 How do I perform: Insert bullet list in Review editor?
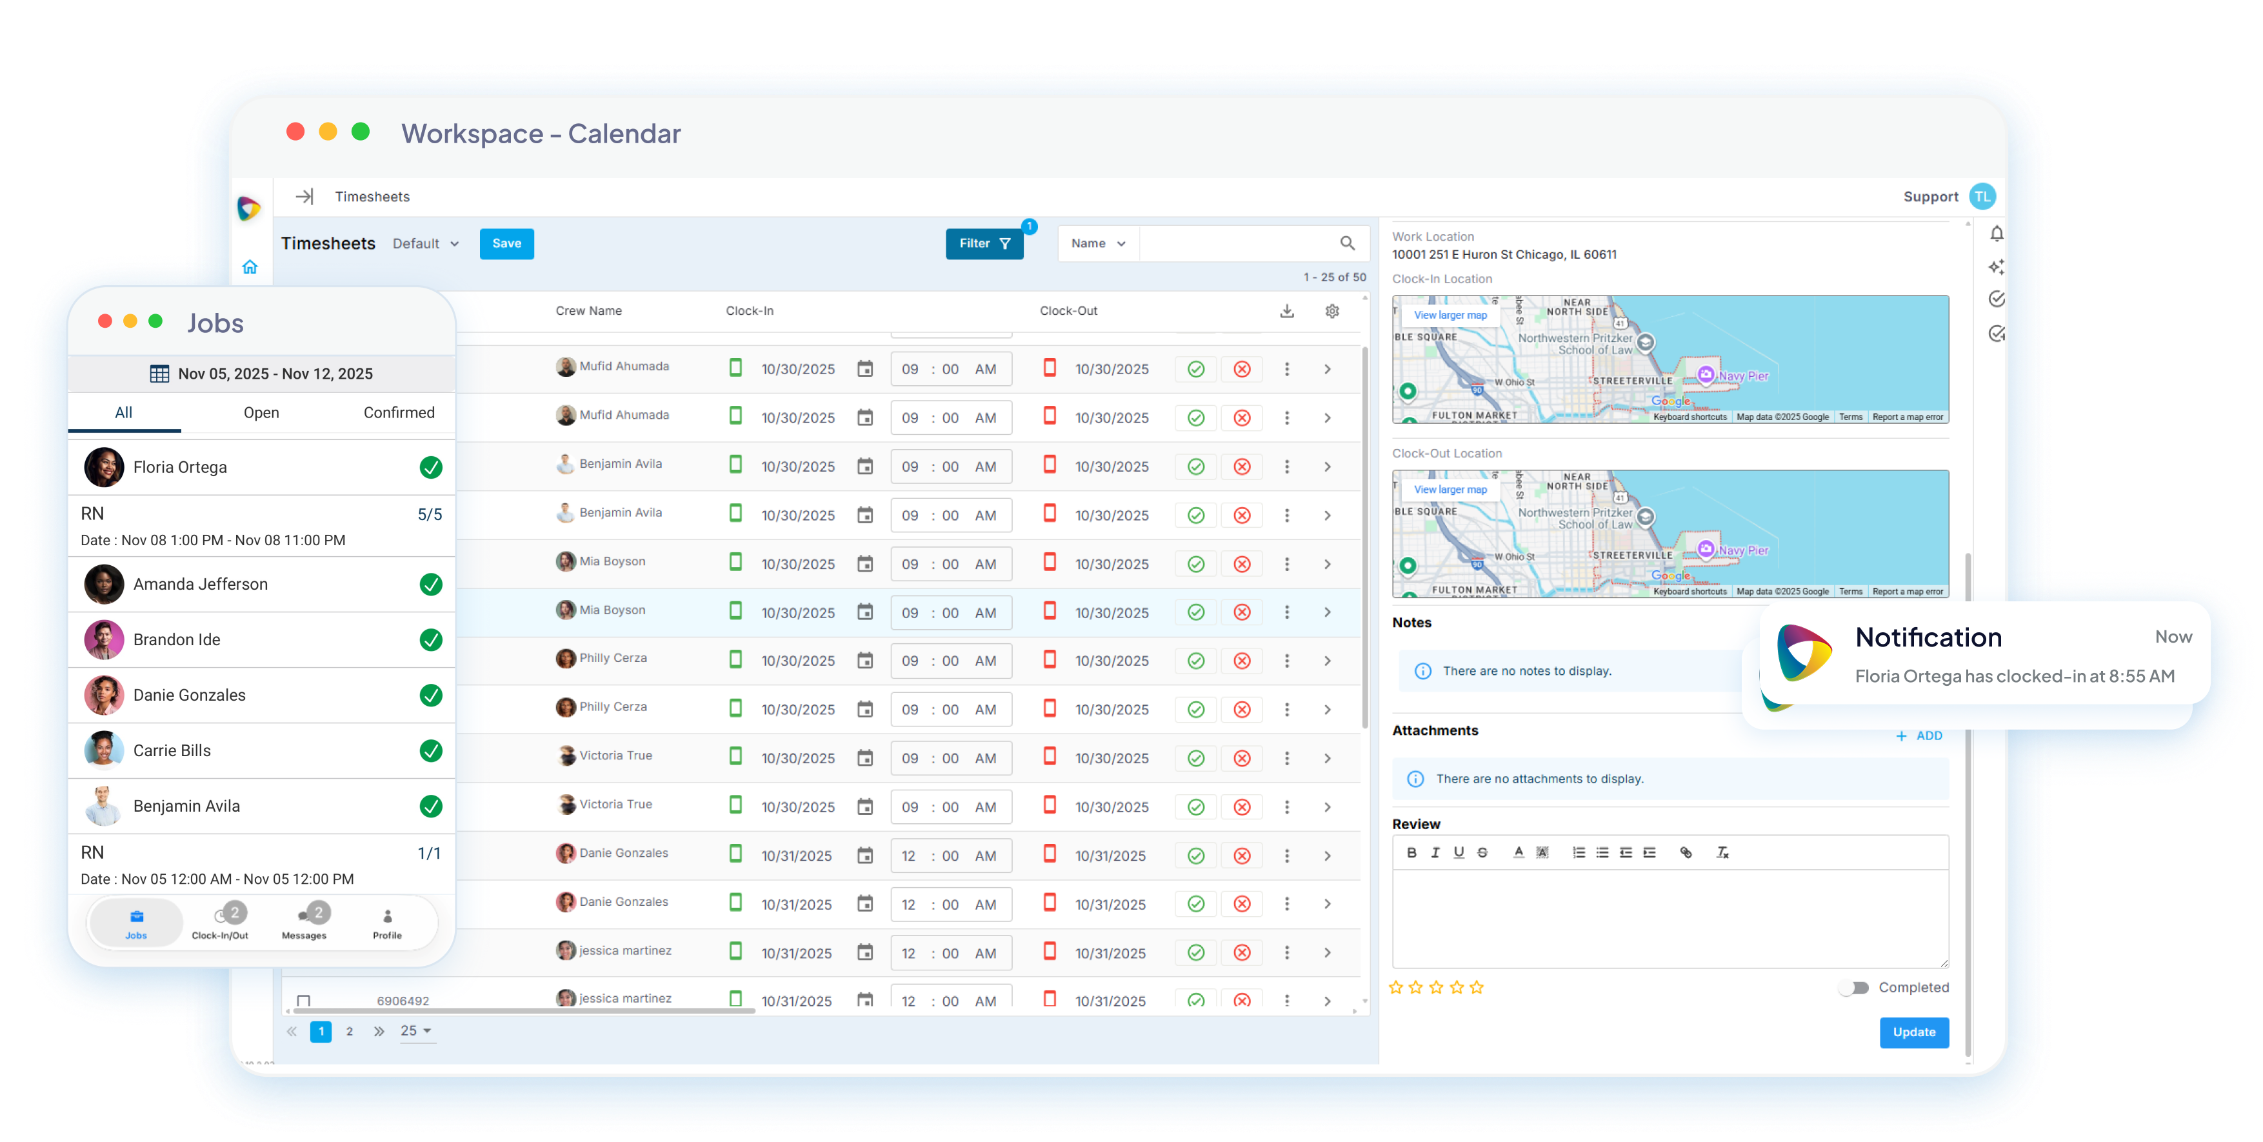pyautogui.click(x=1602, y=852)
